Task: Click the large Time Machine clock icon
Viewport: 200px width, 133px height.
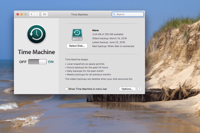Action: pyautogui.click(x=36, y=34)
